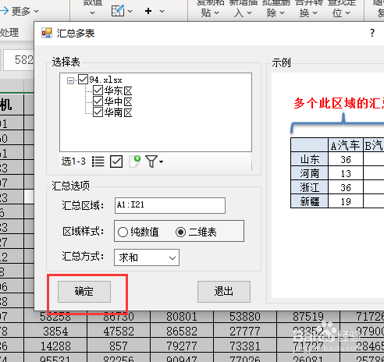Open the 查找定位 ribbon dropdown
The height and width of the screenshot is (362, 384).
tap(342, 8)
